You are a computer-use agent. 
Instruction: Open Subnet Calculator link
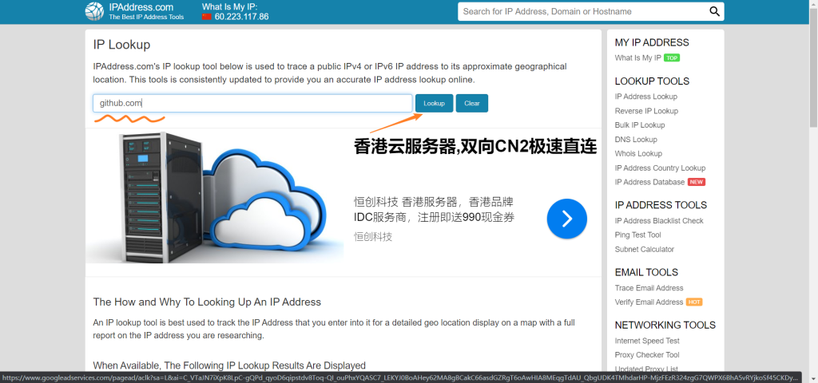click(645, 250)
